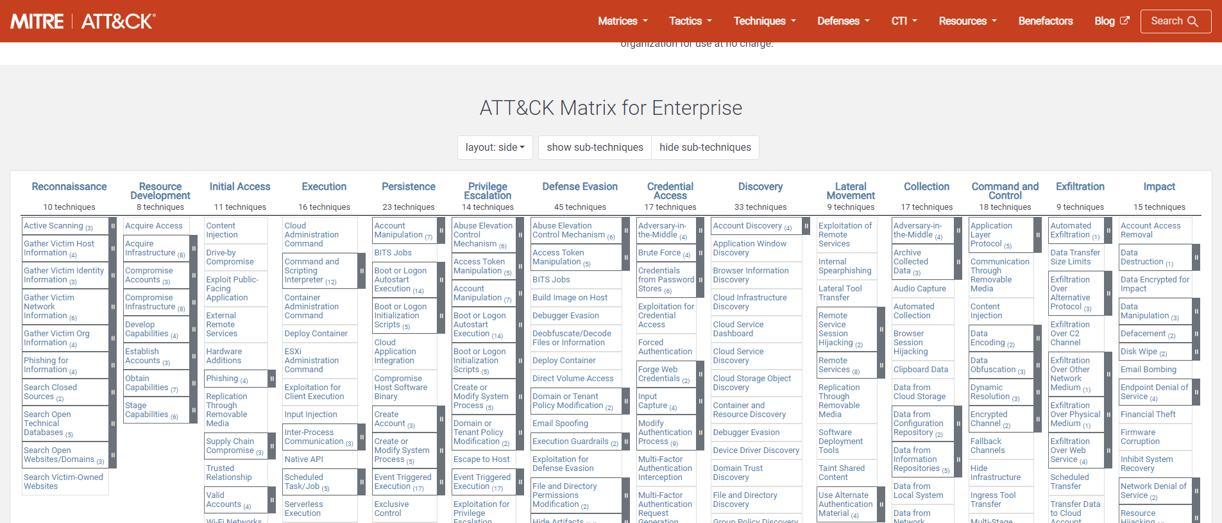Expand Gather Victim Host Information sub-techniques handle
Viewport: 1222px width, 523px height.
113,248
